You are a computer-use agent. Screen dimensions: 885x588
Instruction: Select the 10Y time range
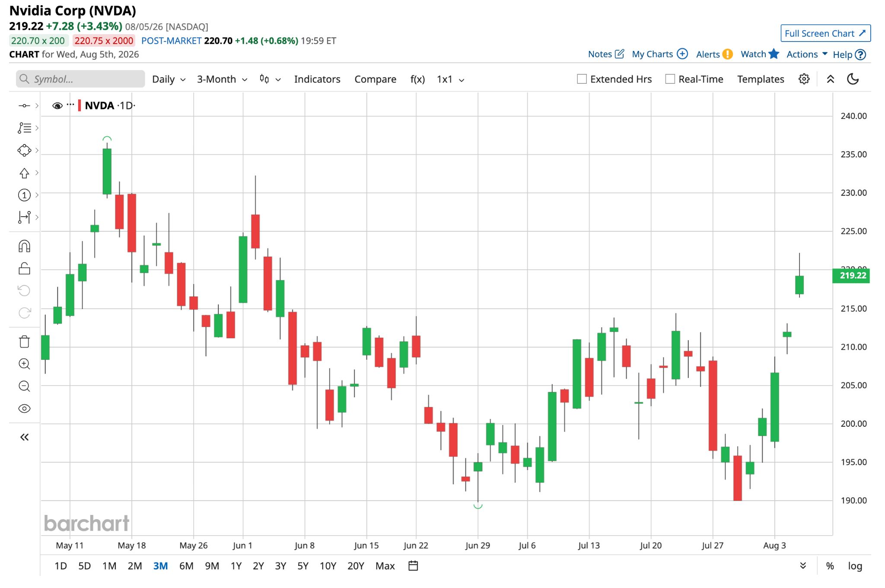point(328,566)
